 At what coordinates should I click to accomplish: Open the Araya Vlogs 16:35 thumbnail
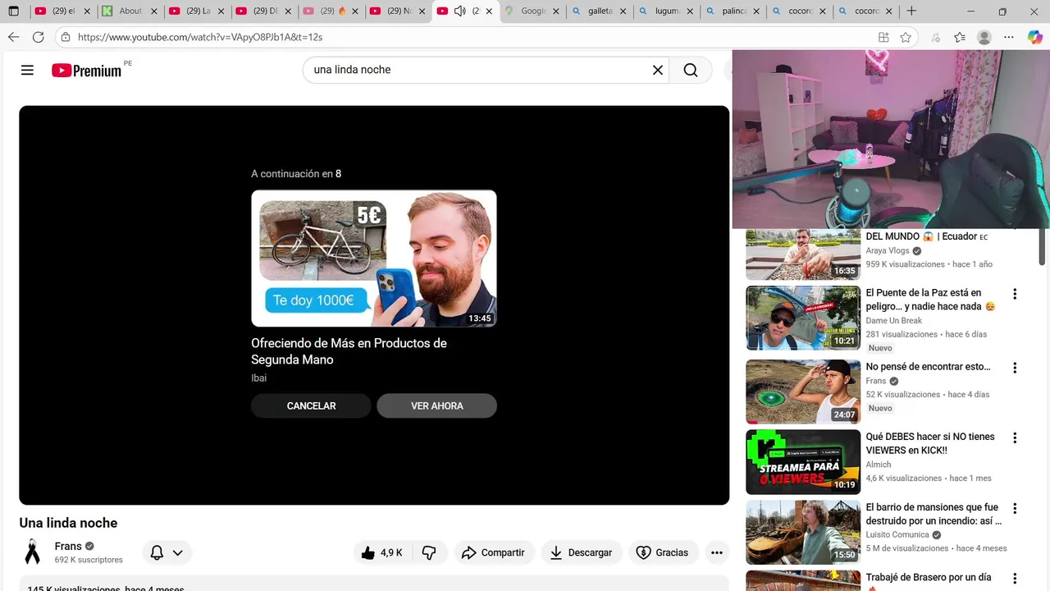803,254
